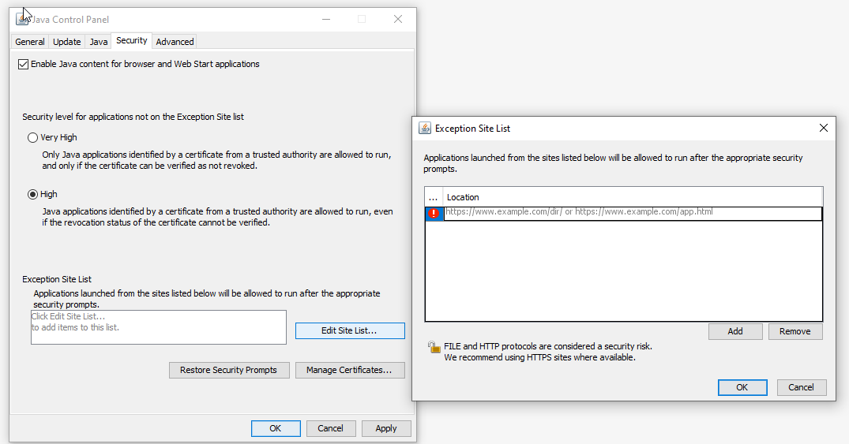849x444 pixels.
Task: Open the Advanced tab
Action: click(175, 42)
